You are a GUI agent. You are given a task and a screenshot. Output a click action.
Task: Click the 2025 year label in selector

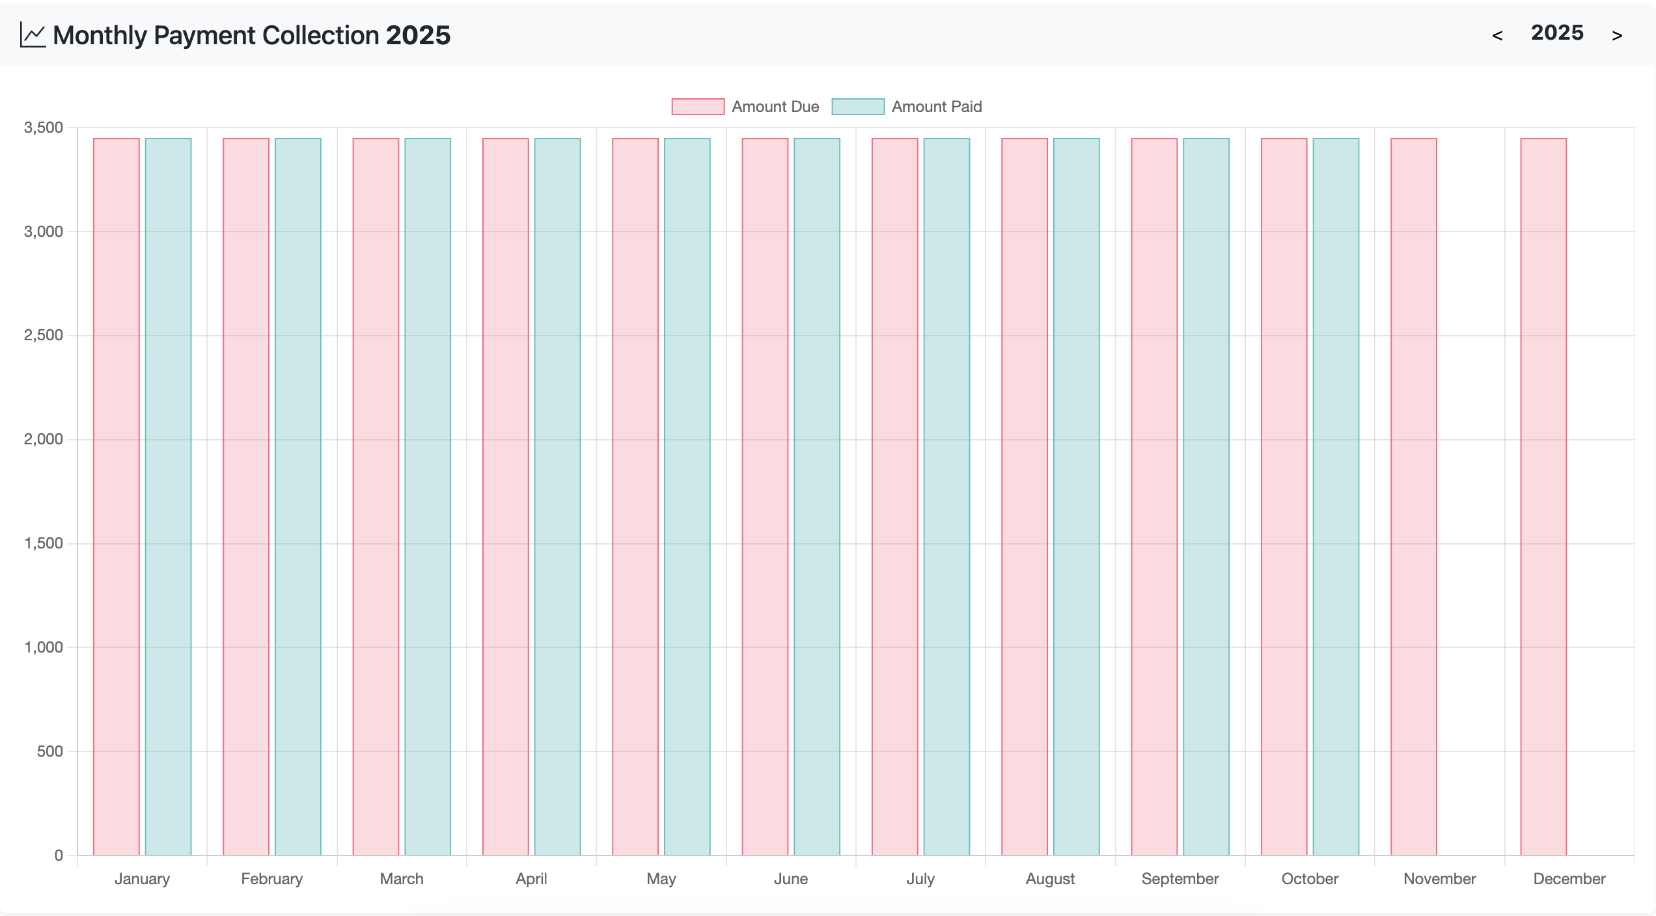point(1557,33)
